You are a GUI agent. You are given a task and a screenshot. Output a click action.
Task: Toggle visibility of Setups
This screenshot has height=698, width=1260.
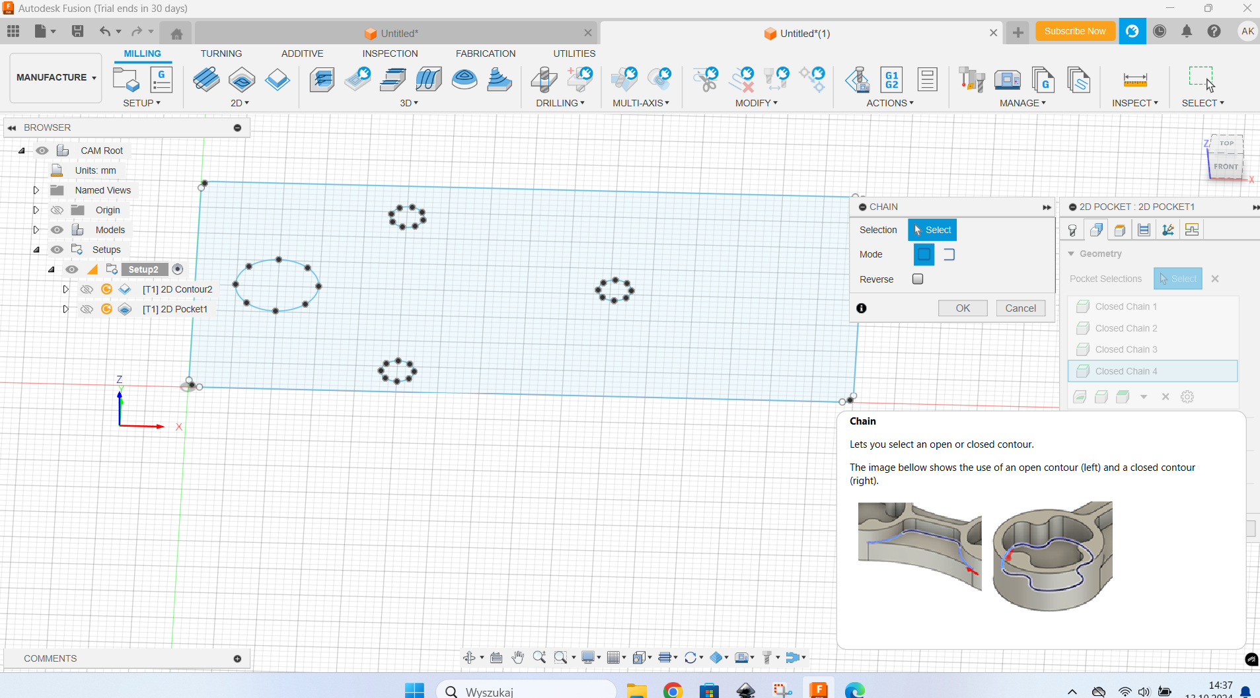click(57, 250)
